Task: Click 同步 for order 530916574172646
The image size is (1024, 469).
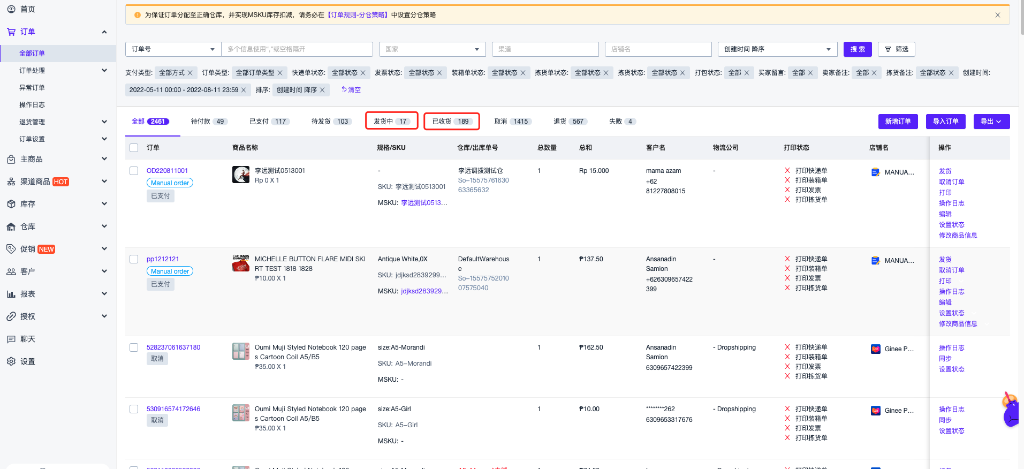Action: click(945, 420)
